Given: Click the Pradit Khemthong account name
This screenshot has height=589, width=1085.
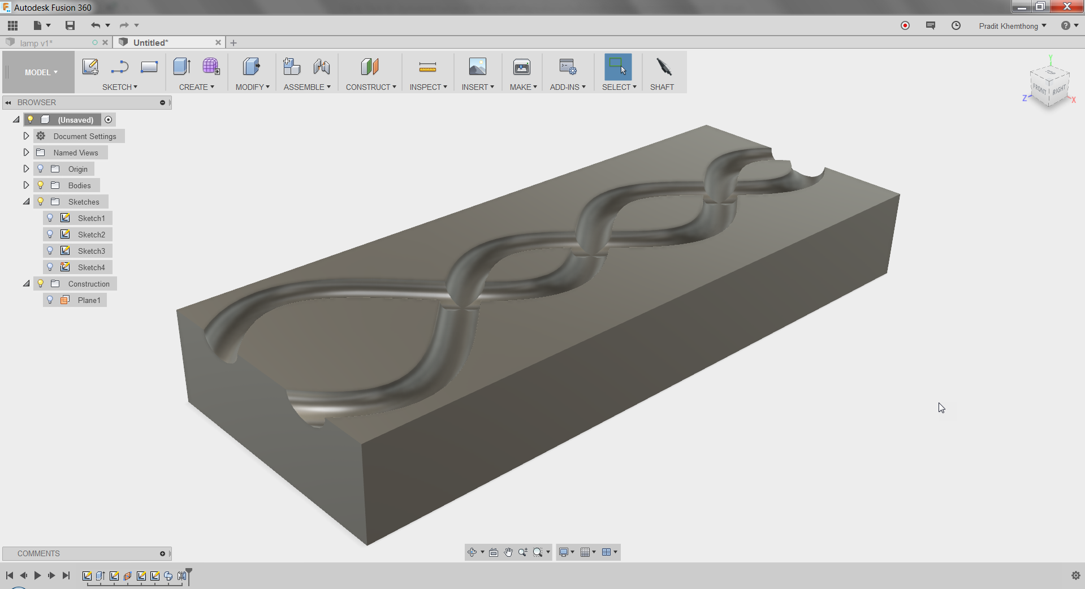Looking at the screenshot, I should pyautogui.click(x=1009, y=25).
